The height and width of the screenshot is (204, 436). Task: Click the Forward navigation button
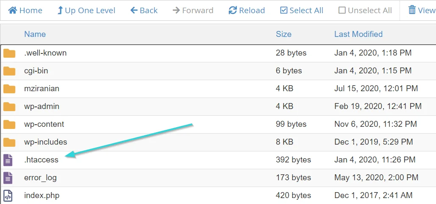tap(193, 11)
